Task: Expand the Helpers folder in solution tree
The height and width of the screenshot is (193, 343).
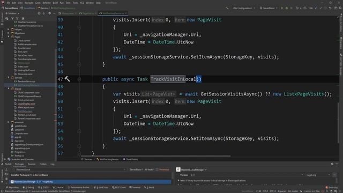Action: pos(9,29)
